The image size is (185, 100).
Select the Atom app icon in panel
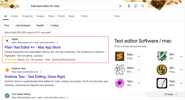coord(120,70)
